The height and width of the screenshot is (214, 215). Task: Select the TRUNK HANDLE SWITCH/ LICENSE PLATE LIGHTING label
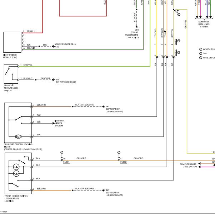(16, 198)
